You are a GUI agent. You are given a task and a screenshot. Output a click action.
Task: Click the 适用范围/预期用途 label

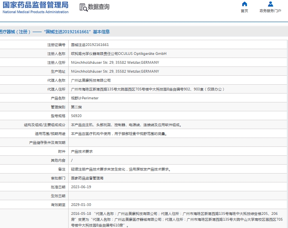[50, 134]
